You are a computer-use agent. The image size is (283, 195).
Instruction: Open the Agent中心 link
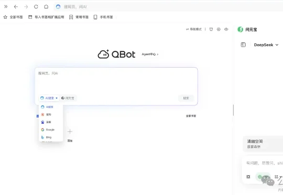pyautogui.click(x=150, y=54)
